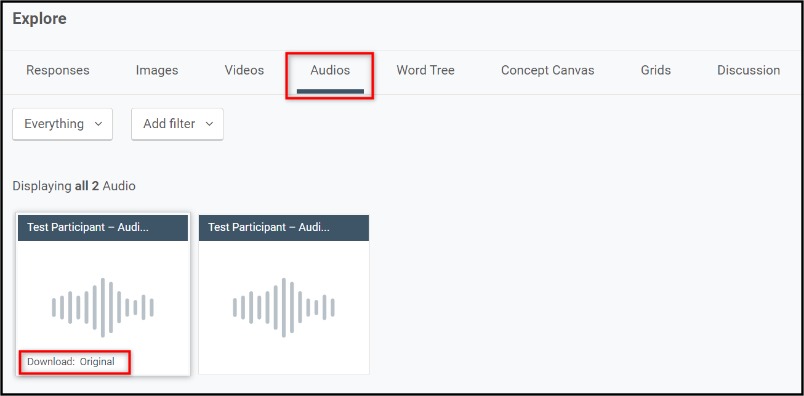Click the chevron on the Add filter dropdown
The height and width of the screenshot is (396, 804).
click(x=209, y=124)
